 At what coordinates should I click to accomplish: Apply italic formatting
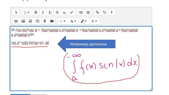43,12
